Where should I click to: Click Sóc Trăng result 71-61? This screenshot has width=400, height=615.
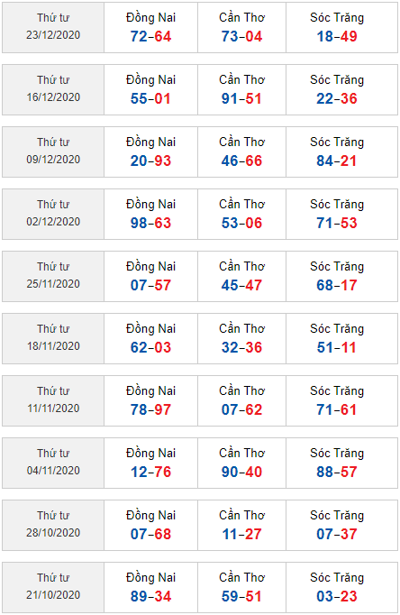tap(337, 410)
